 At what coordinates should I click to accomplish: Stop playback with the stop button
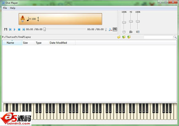[x=19, y=29]
